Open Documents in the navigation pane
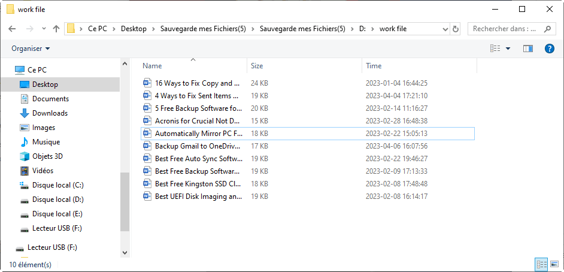 [x=50, y=99]
